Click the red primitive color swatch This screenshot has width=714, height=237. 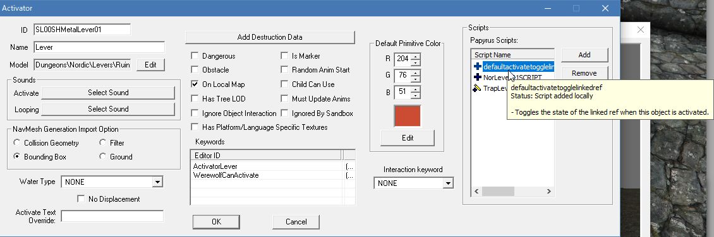tap(408, 116)
